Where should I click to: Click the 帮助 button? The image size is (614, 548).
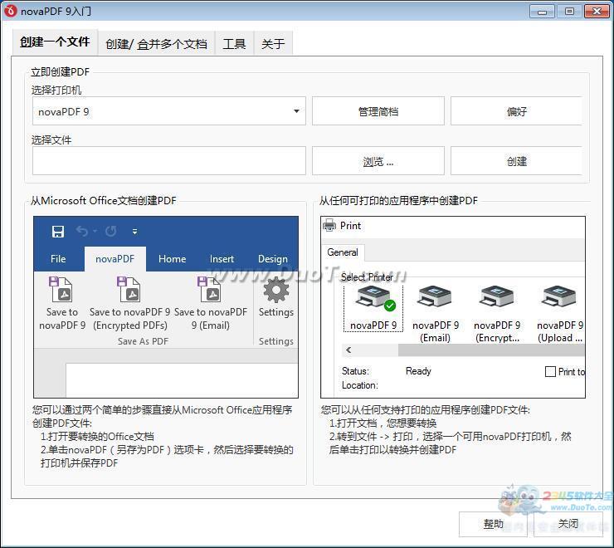pos(493,524)
